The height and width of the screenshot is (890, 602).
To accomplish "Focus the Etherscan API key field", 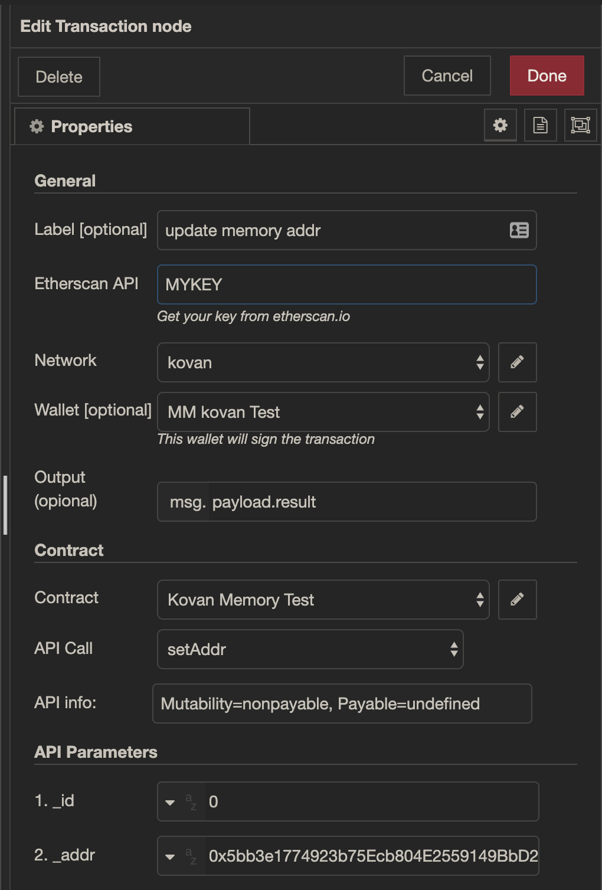I will 346,284.
